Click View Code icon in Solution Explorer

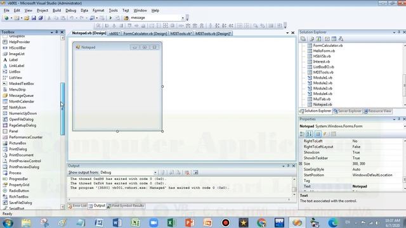[x=327, y=39]
